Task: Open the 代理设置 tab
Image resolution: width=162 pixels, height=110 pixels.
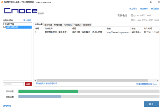Action: pos(58,25)
